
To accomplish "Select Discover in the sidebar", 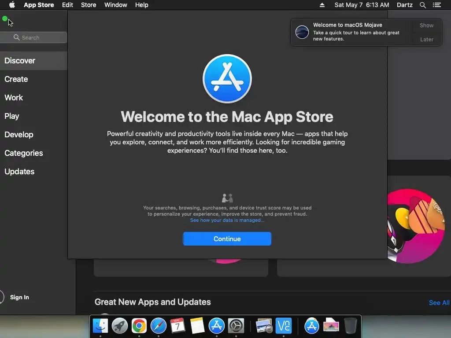I will [x=33, y=61].
